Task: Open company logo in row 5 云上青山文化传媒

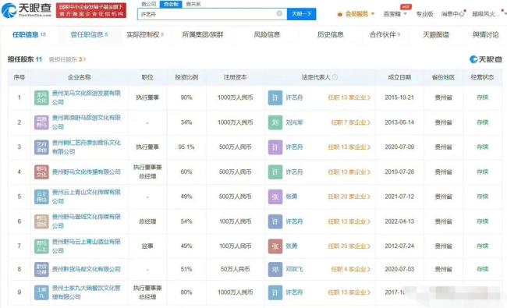Action: (x=41, y=196)
